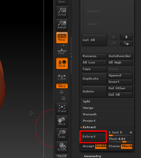The image size is (141, 158).
Task: Adjust the Thick 0.02 slider
Action: [120, 140]
